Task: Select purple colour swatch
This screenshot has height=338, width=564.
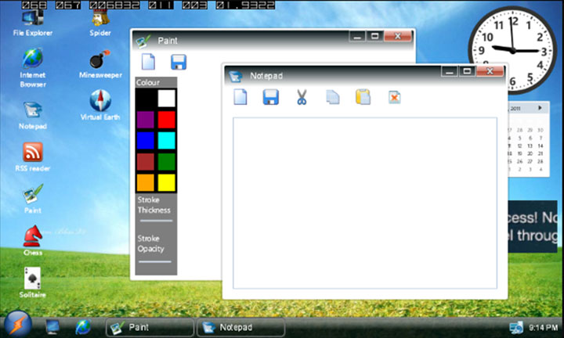Action: [146, 120]
